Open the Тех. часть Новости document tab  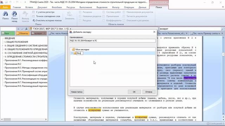click(58, 34)
